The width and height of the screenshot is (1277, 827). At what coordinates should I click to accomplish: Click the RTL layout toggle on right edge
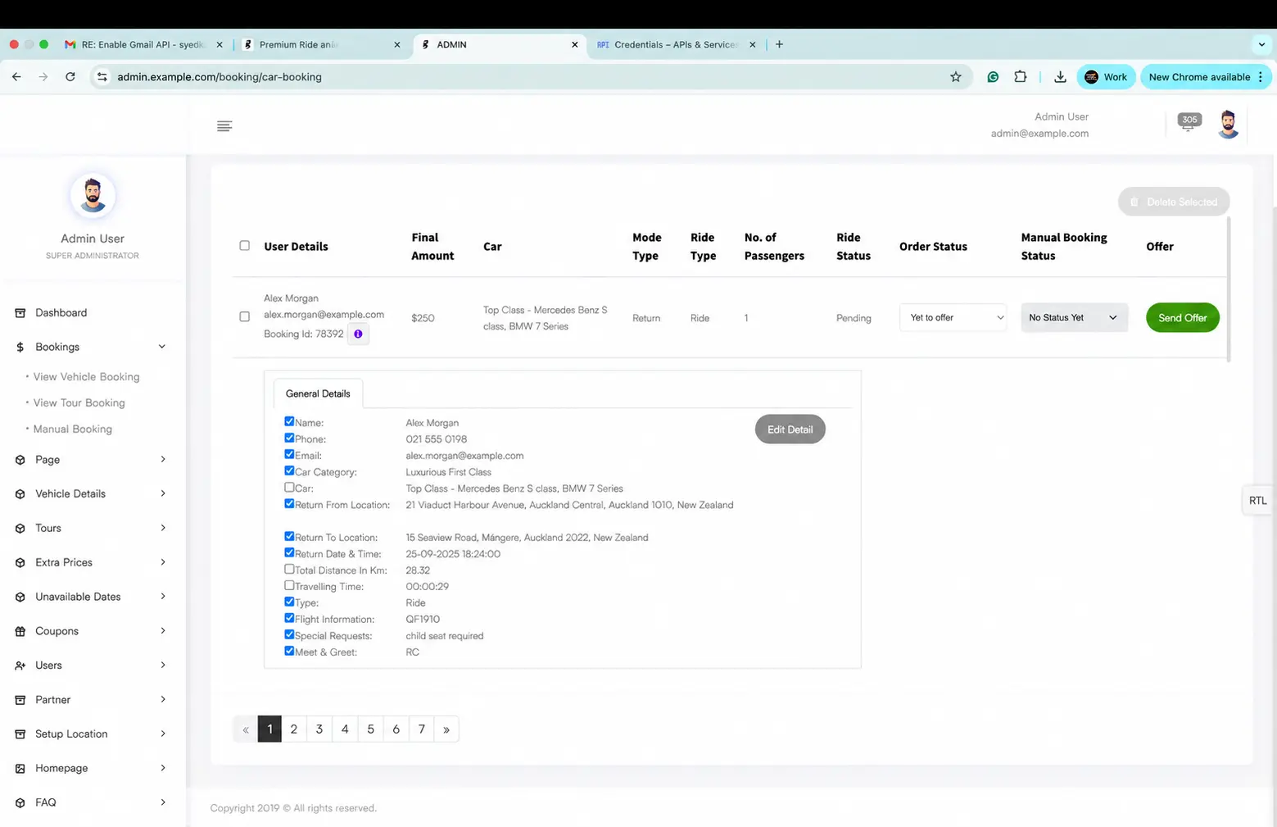point(1257,501)
